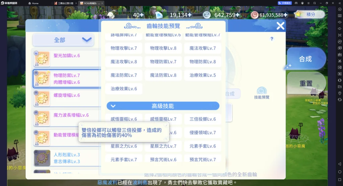Select 治療效果Lv.6 skill tile
The image size is (343, 186).
124,89
